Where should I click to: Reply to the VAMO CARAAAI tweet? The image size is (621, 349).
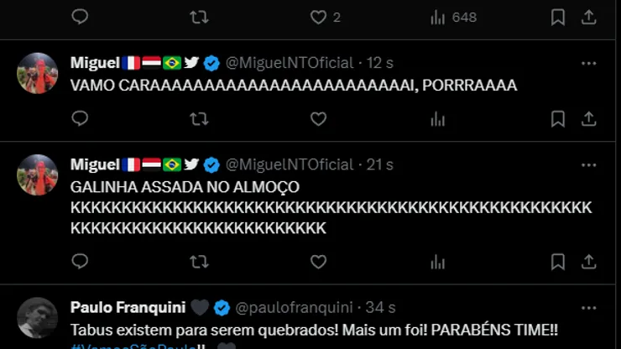(x=80, y=118)
